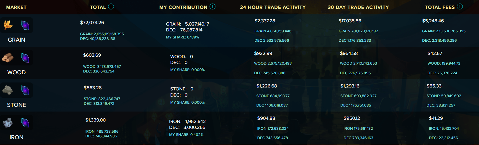Viewport: 479px width, 145px height.
Task: Click the Wood logs icon
Action: [8, 58]
